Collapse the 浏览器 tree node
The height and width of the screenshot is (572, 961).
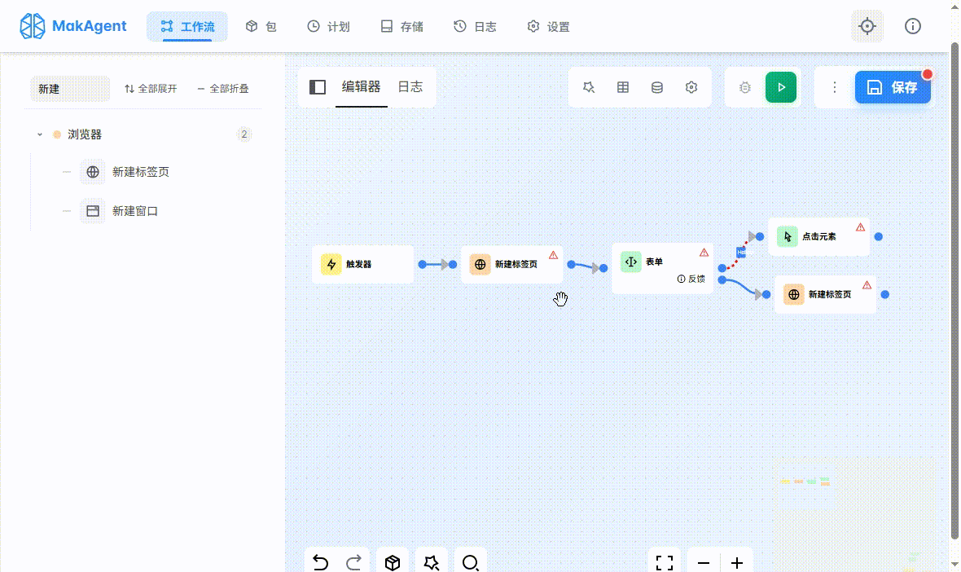pos(39,134)
